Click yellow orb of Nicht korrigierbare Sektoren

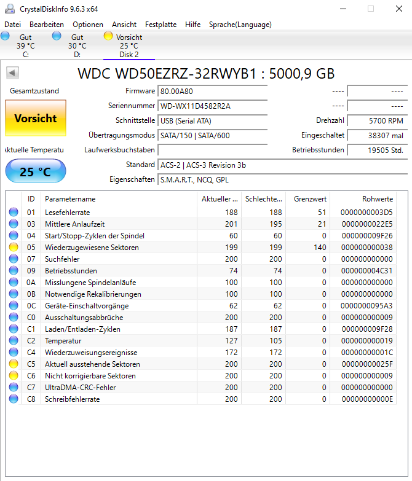pos(14,375)
